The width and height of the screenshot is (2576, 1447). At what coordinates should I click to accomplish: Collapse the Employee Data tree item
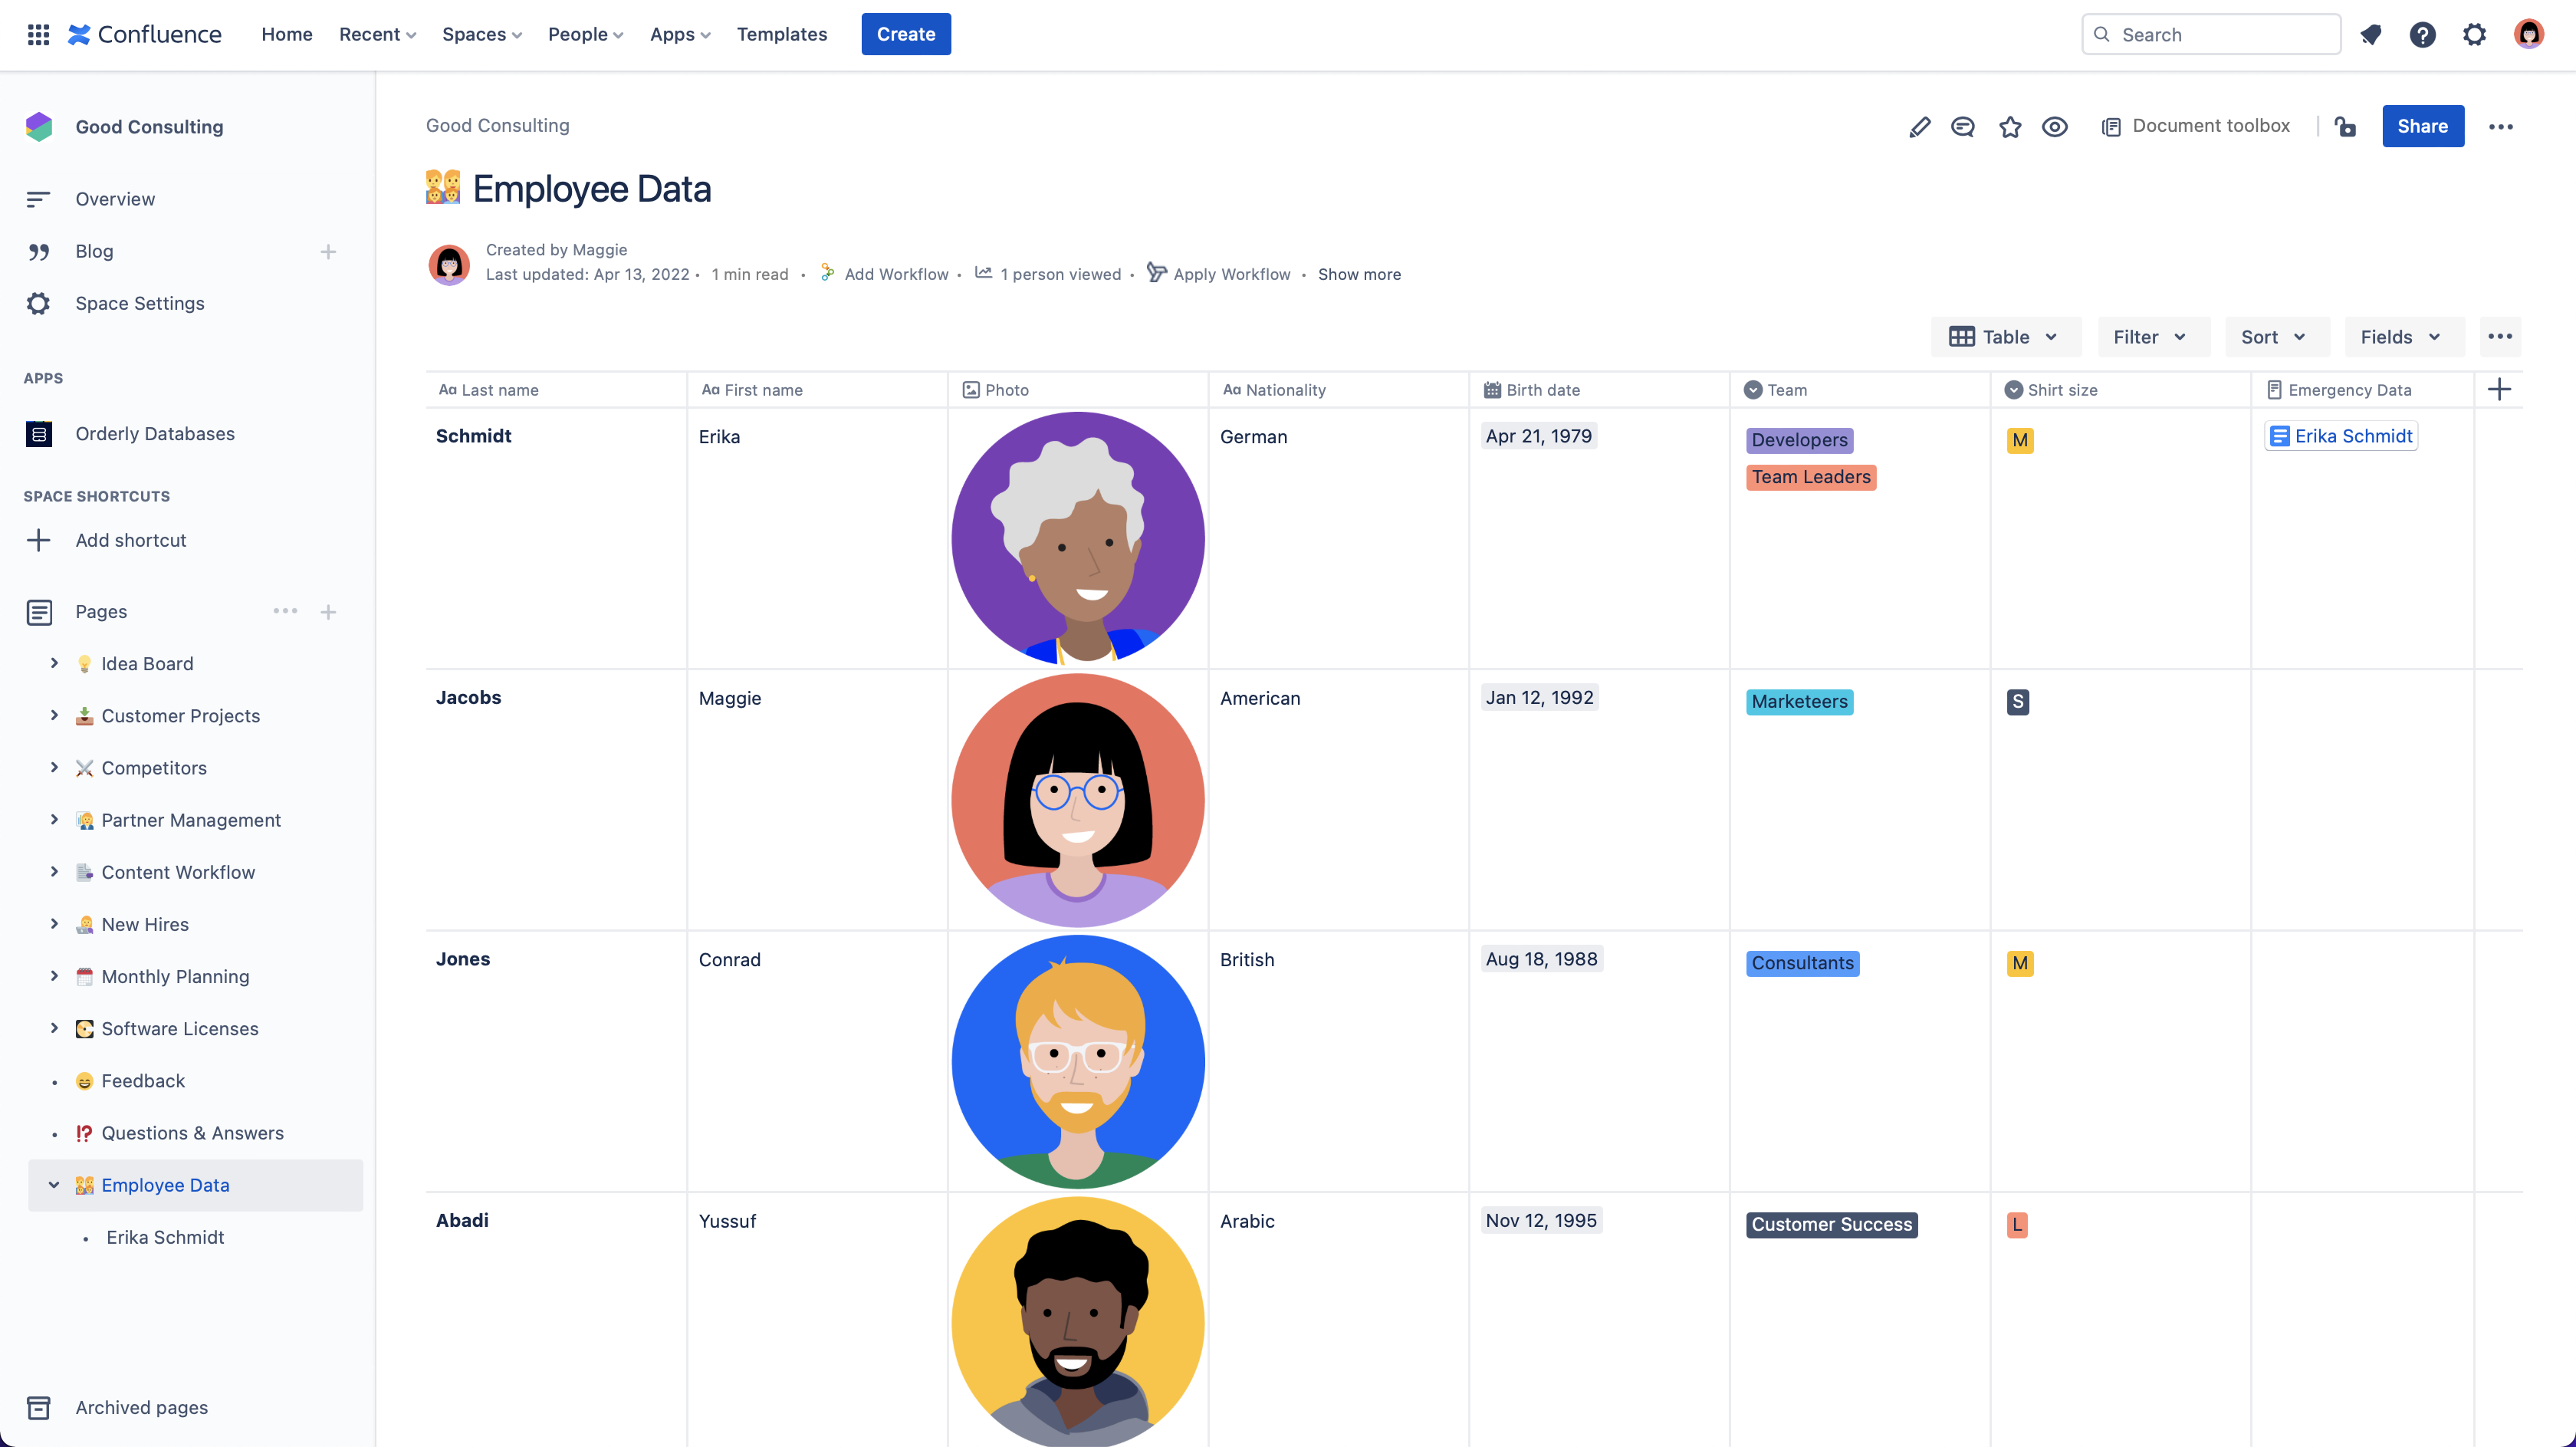coord(54,1185)
